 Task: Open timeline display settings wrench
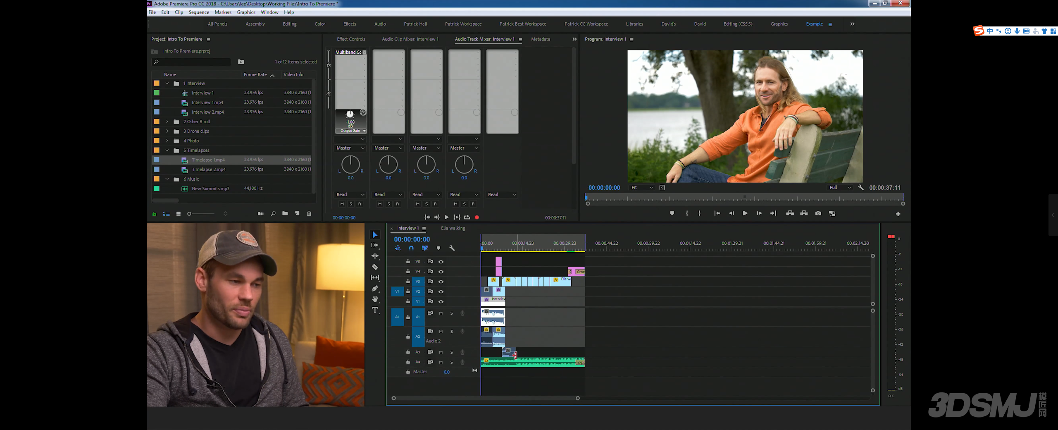tap(452, 248)
